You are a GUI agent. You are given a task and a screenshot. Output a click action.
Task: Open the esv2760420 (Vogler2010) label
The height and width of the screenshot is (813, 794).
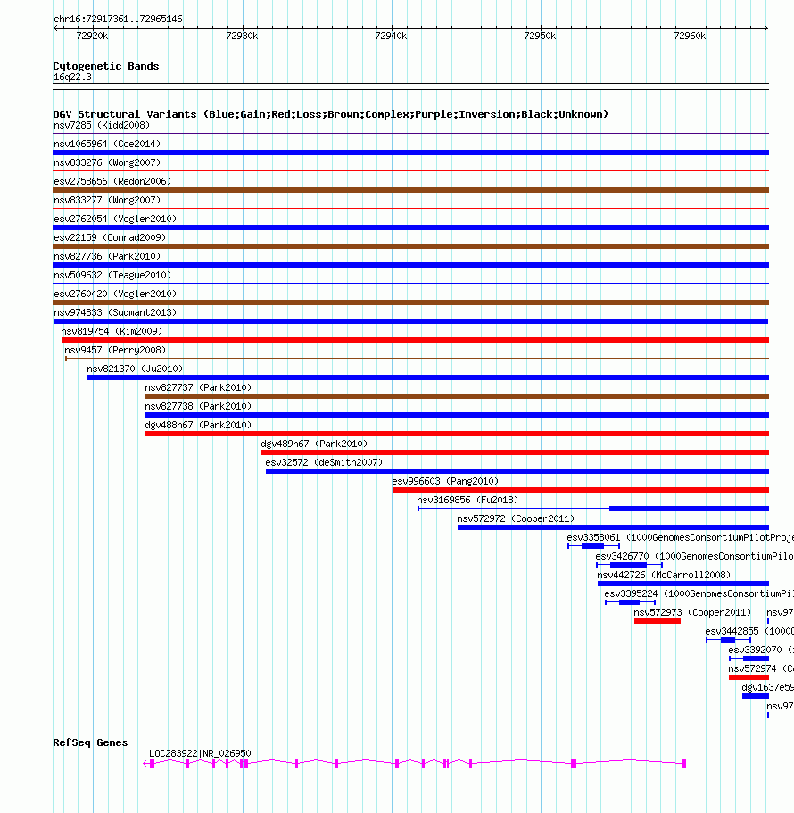(115, 294)
